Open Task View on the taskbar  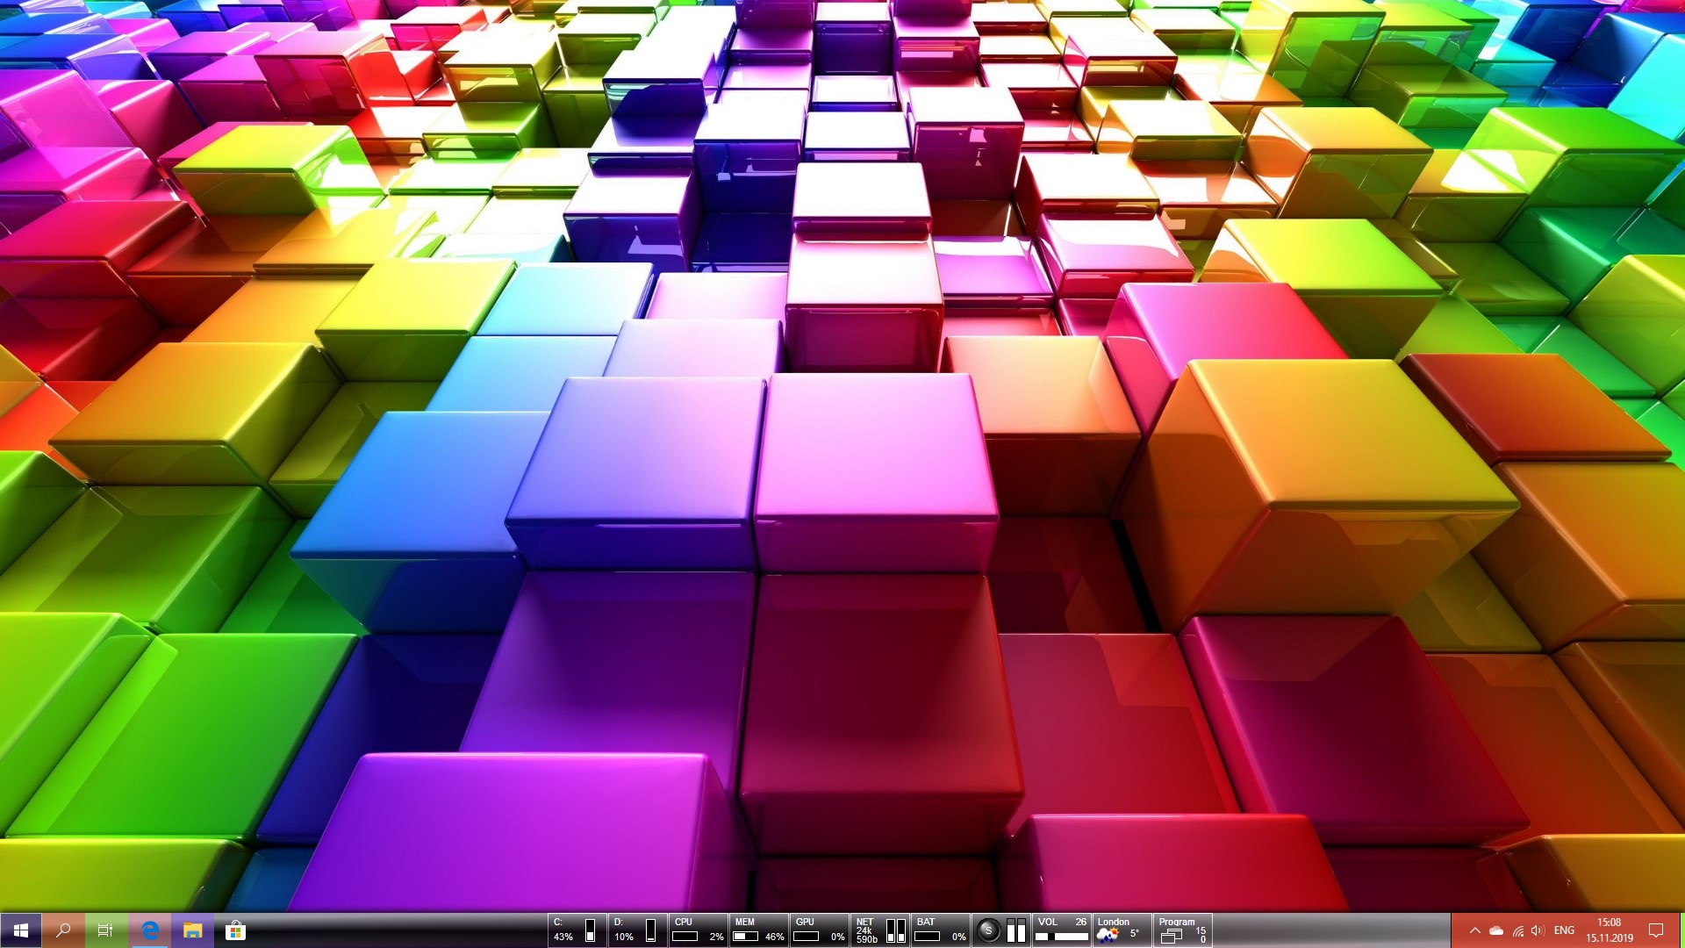pos(105,930)
